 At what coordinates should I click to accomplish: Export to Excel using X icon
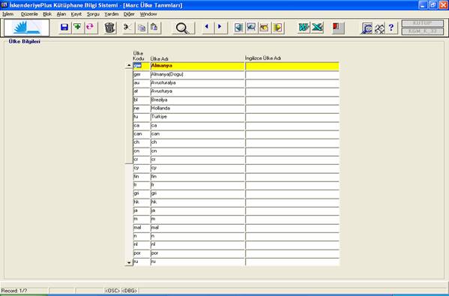tap(317, 28)
